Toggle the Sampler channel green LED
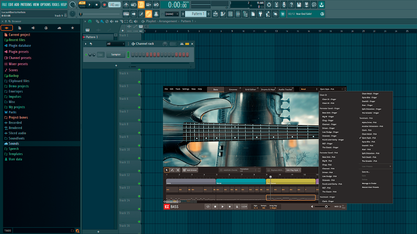 tap(86, 55)
